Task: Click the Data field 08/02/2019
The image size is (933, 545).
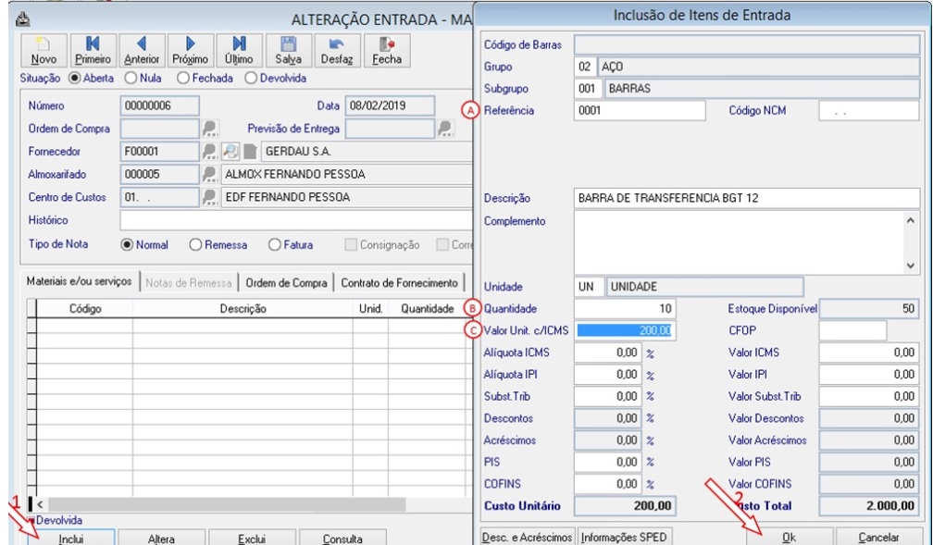Action: point(390,105)
